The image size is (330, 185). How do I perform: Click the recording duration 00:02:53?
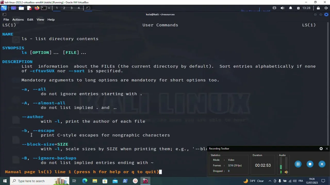click(x=263, y=165)
